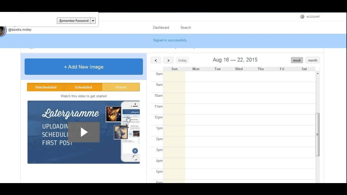Click the Sun column header

click(174, 69)
